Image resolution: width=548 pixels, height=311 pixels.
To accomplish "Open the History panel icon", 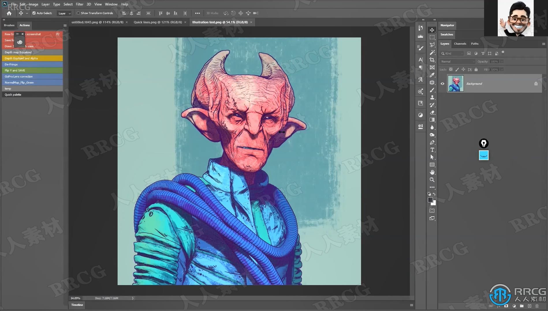I will tap(420, 28).
